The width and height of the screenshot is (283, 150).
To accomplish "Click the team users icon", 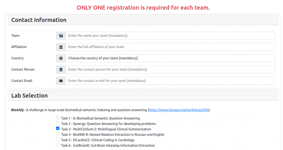I will 61,36.
